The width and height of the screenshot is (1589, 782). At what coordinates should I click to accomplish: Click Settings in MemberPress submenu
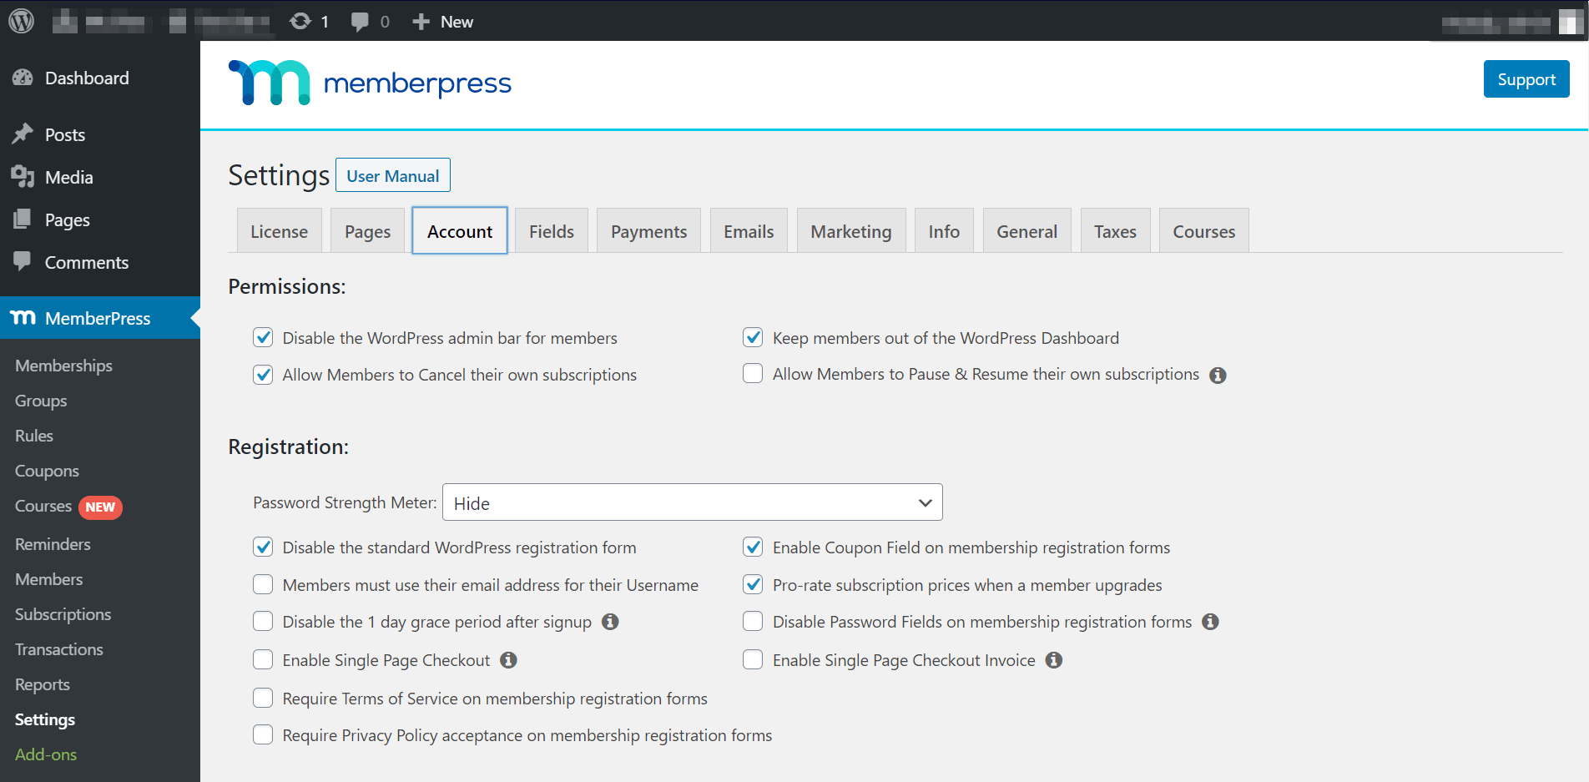(x=45, y=719)
